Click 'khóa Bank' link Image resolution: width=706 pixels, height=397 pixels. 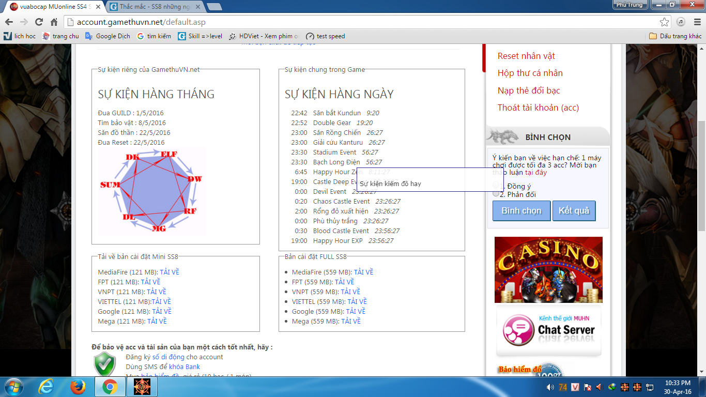tap(185, 367)
